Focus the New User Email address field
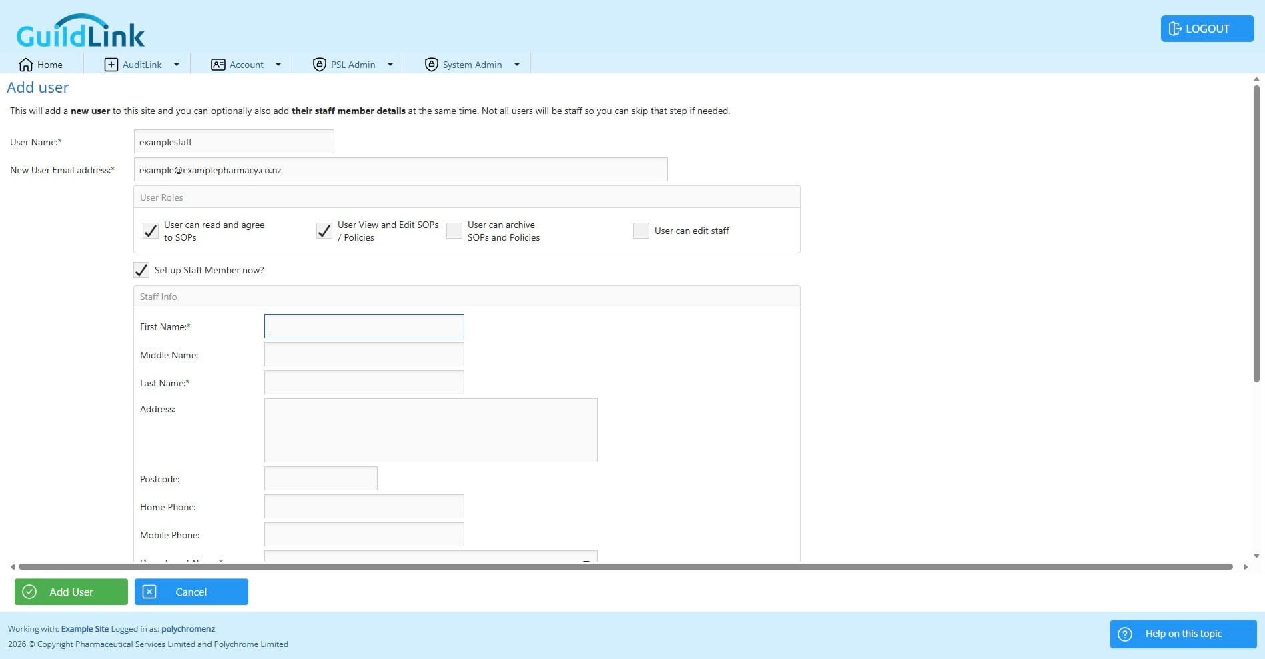The height and width of the screenshot is (659, 1265). 401,169
